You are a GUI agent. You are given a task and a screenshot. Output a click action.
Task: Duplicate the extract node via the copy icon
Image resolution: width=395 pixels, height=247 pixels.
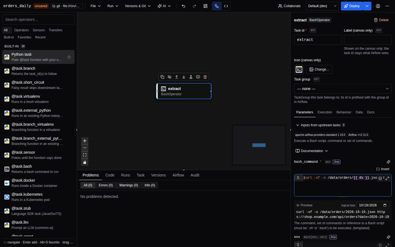pos(162,77)
